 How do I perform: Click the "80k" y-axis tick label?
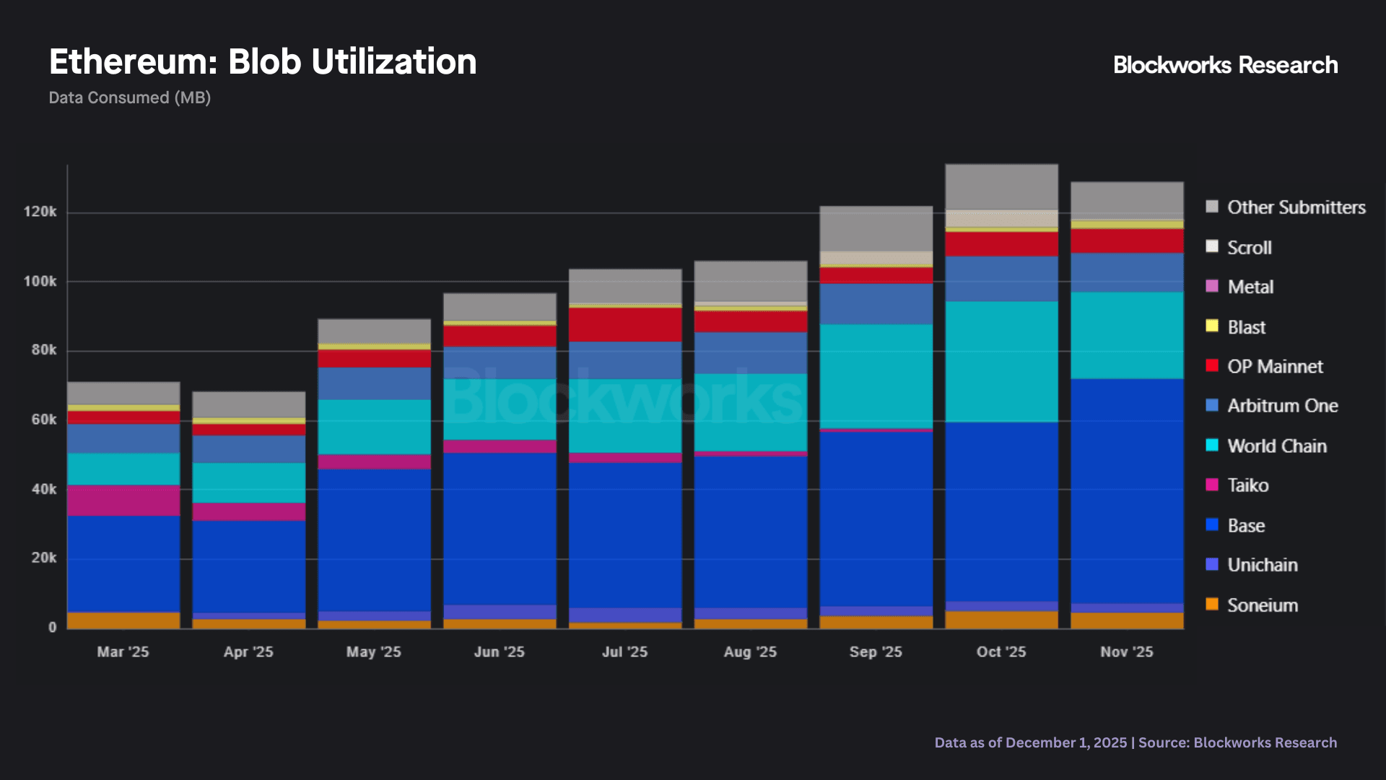pyautogui.click(x=43, y=350)
